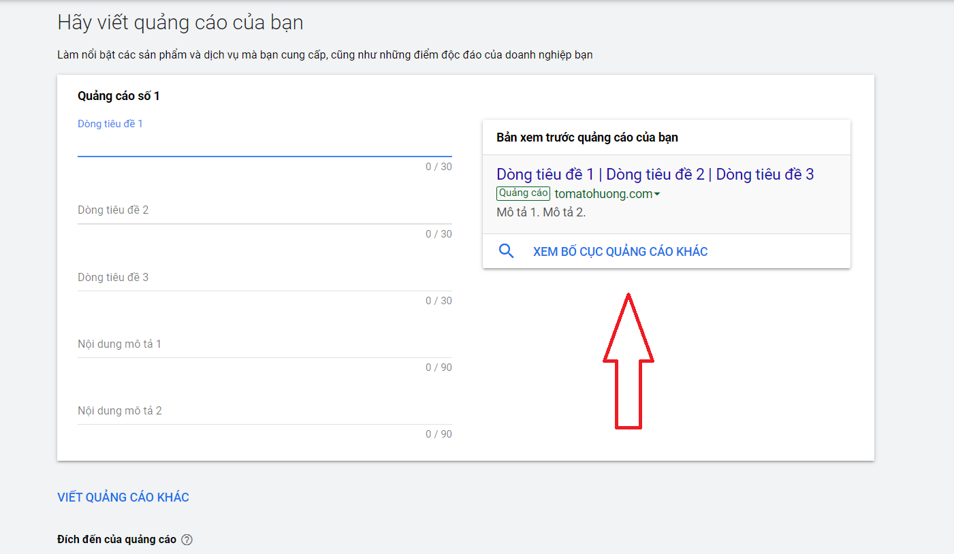Click the green Quảng cáo badge in preview
954x554 pixels.
523,193
